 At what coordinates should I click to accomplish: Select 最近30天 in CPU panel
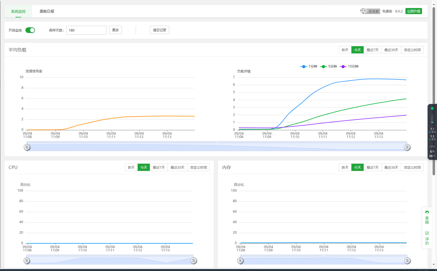pos(178,167)
